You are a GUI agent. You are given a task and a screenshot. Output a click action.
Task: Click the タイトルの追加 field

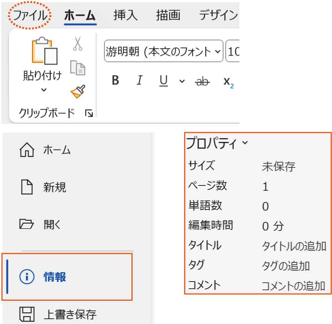coord(294,246)
